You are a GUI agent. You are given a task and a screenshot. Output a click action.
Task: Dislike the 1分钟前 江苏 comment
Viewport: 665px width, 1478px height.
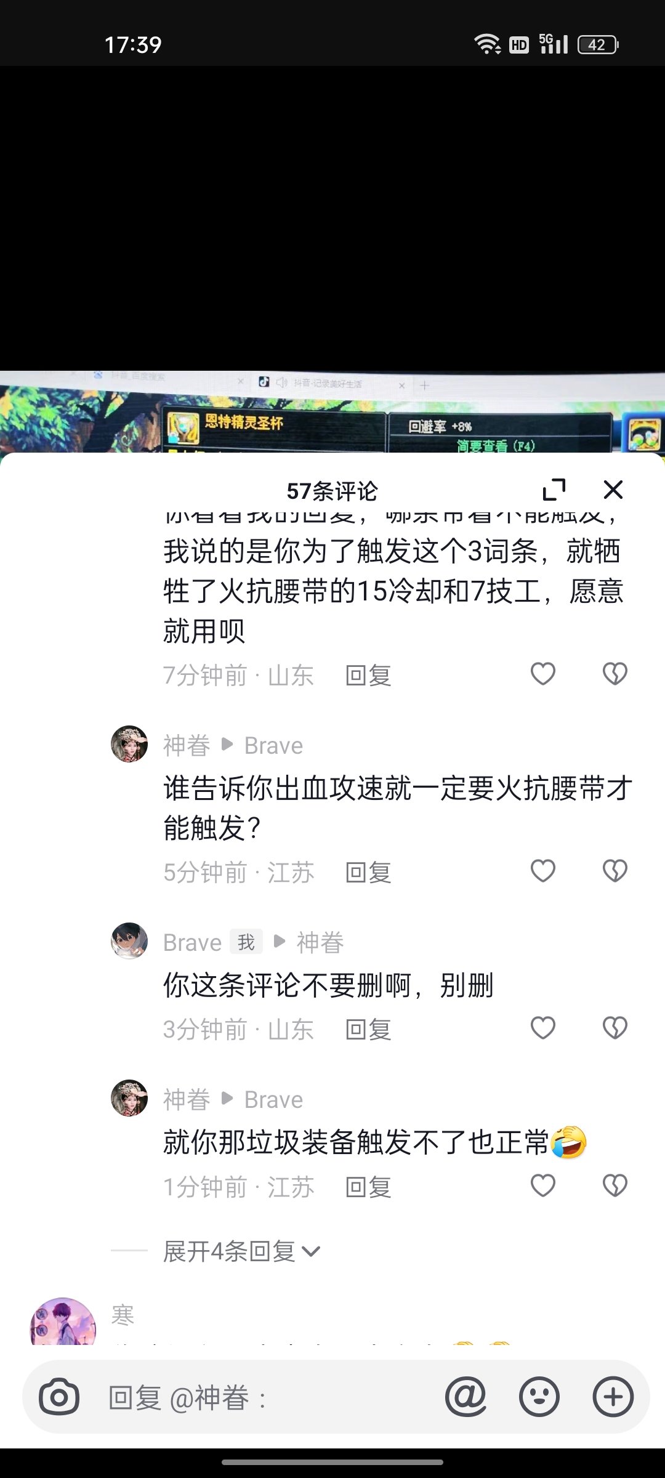[615, 1185]
